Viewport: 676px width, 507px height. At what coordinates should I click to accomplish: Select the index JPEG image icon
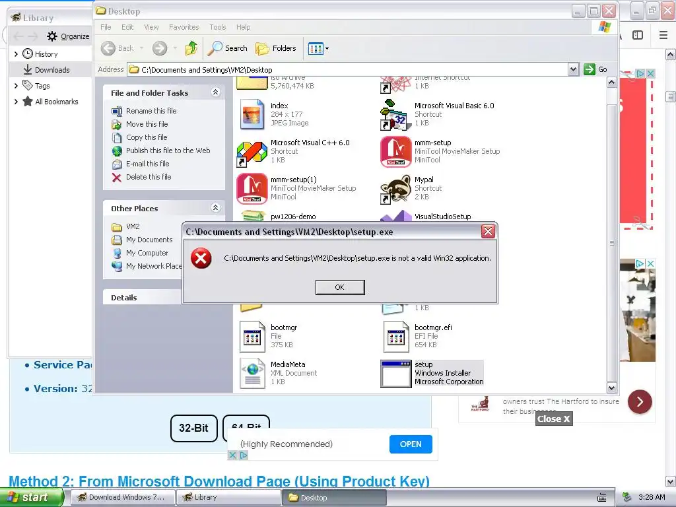point(252,114)
